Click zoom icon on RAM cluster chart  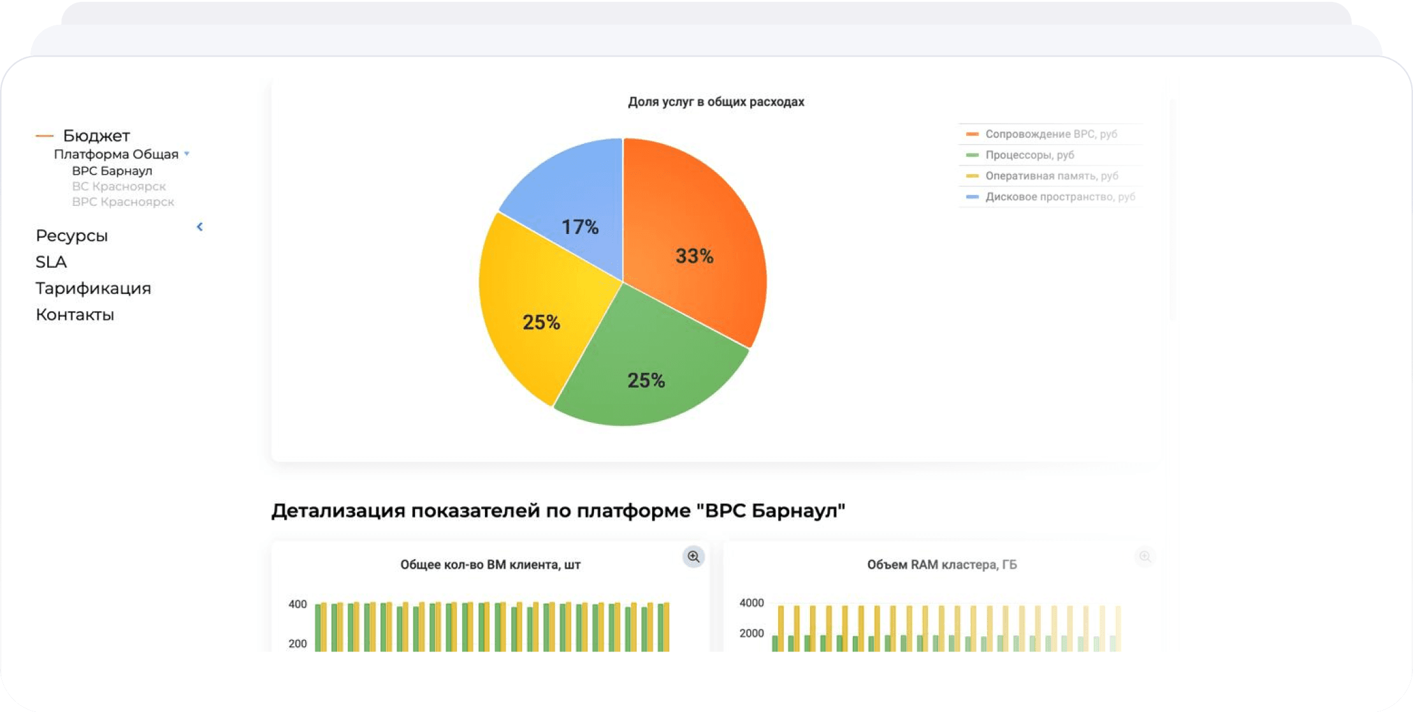(x=1145, y=556)
